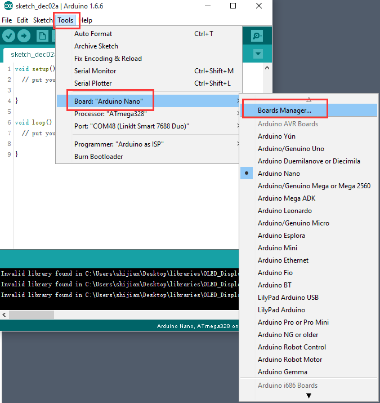
Task: Click the void setup() code line
Action: [35, 69]
